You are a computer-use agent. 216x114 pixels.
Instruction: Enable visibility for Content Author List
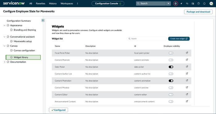pos(171,74)
